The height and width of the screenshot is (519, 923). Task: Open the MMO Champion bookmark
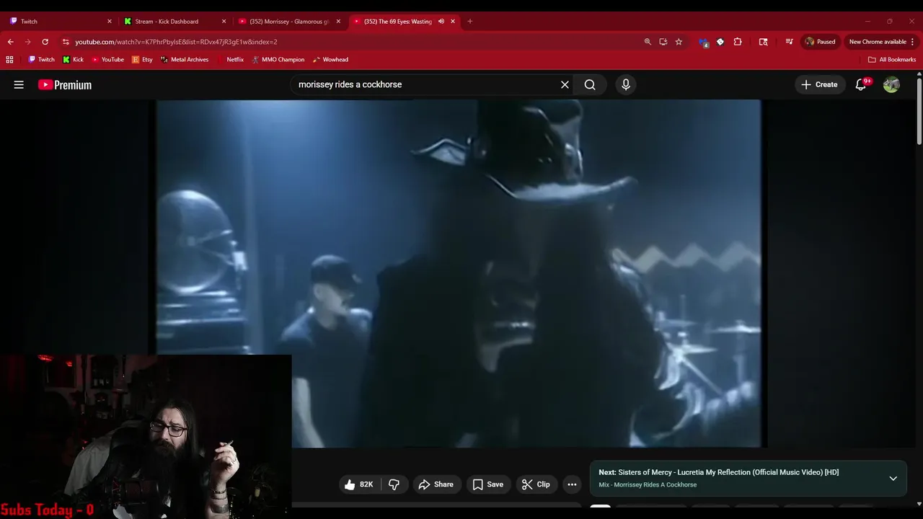click(278, 60)
